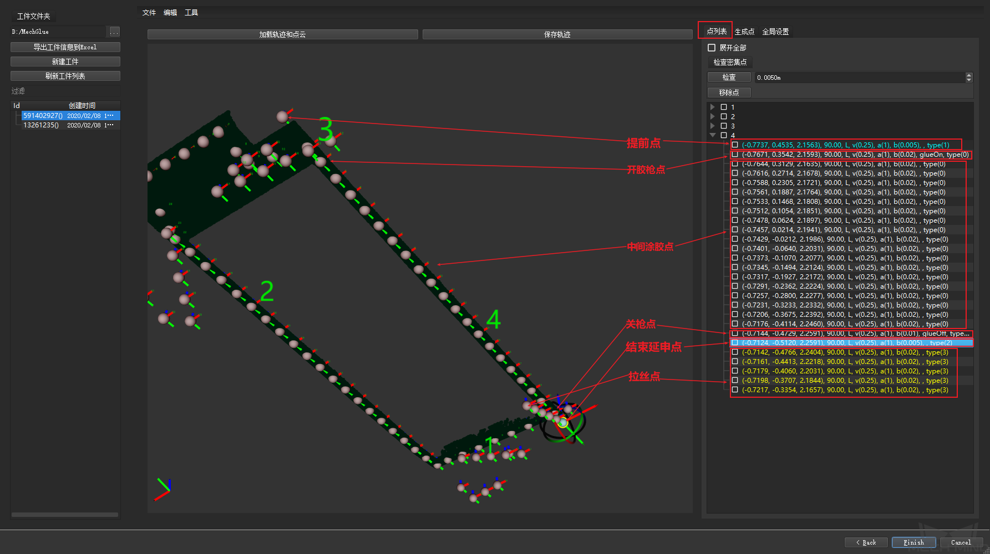The width and height of the screenshot is (990, 554).
Task: Click green segment label 4 in viewport
Action: (494, 319)
